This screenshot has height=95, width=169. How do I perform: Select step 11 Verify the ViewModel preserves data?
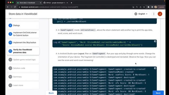[23, 51]
